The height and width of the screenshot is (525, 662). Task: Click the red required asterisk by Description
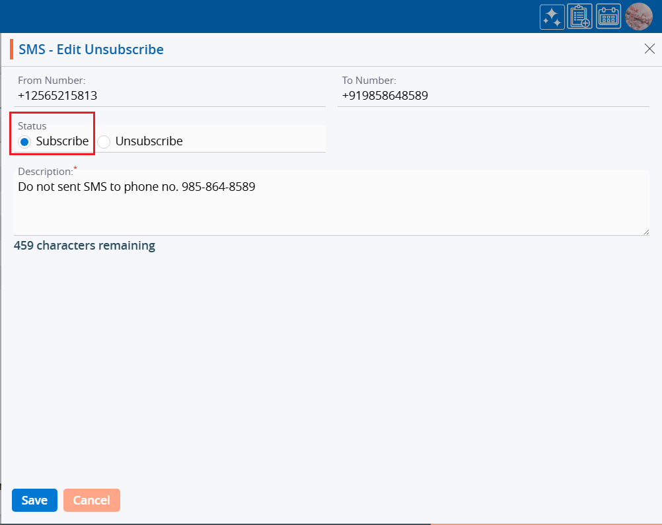pos(75,168)
